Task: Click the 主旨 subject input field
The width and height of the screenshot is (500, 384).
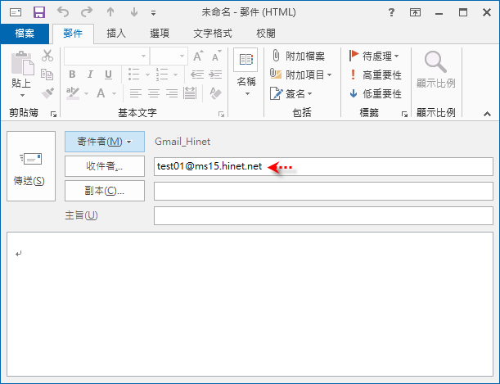Action: coord(323,215)
